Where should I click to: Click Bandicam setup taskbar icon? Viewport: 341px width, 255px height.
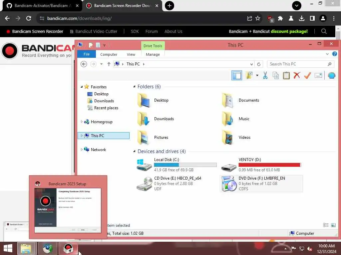[68, 248]
